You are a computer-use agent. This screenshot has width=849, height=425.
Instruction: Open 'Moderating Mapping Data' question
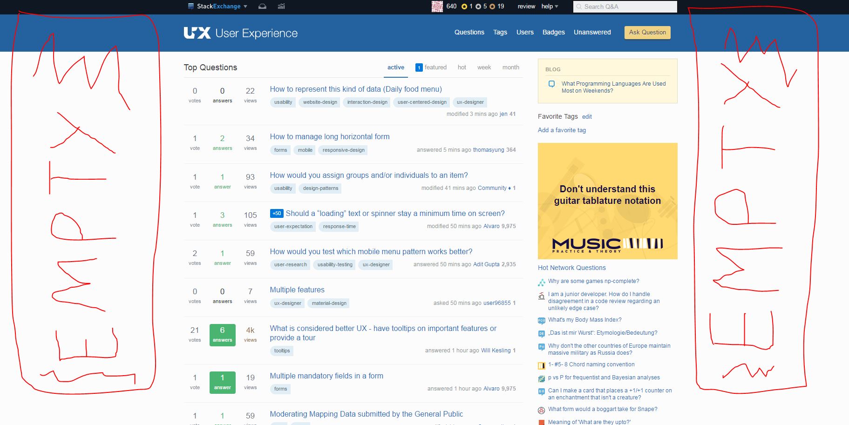pyautogui.click(x=367, y=414)
